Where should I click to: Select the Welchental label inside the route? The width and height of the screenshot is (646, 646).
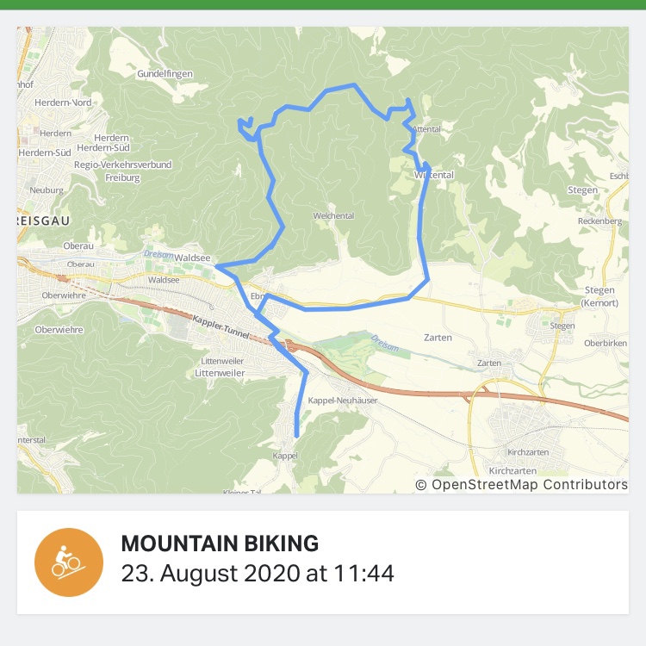(x=333, y=216)
